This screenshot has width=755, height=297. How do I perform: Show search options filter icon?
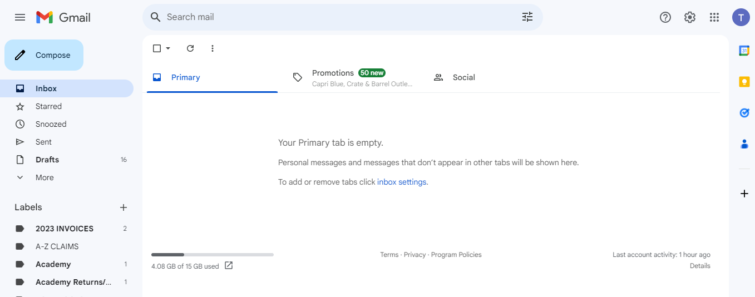pos(527,17)
